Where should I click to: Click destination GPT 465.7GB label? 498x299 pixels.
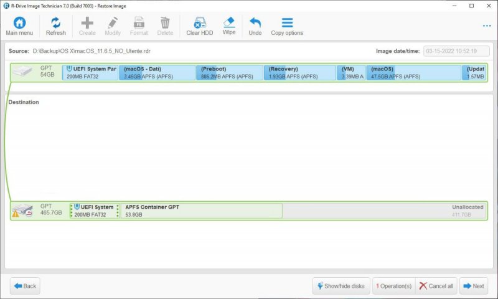click(51, 209)
